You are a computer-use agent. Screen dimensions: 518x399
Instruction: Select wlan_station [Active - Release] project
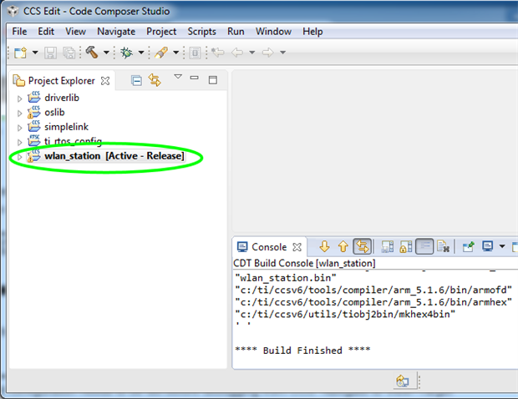114,156
